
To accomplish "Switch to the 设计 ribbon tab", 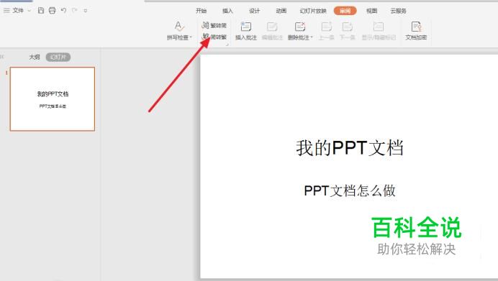I will [x=255, y=11].
